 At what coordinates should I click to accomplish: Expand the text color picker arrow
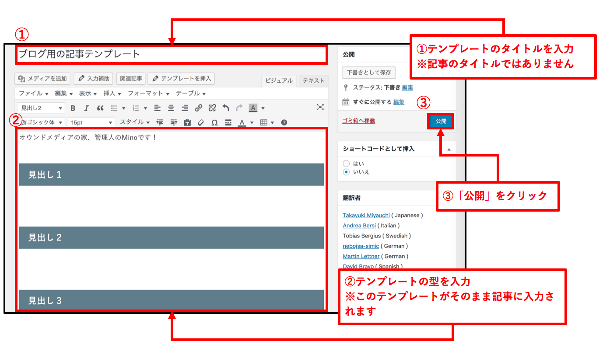pos(252,122)
